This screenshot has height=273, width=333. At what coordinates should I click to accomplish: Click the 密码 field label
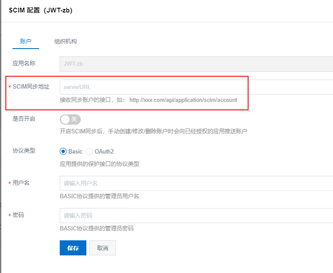(18, 215)
